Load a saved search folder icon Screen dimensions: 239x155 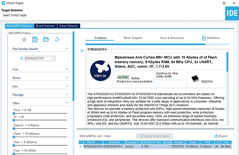coord(46,40)
